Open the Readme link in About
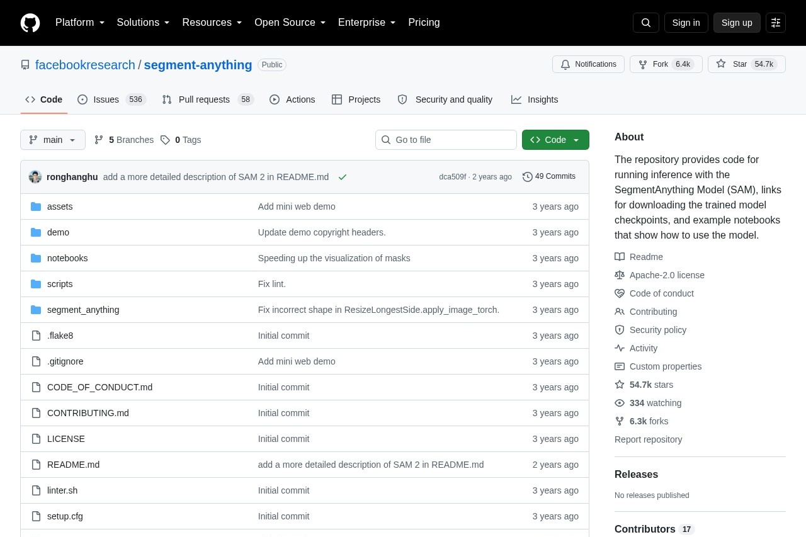 (639, 257)
